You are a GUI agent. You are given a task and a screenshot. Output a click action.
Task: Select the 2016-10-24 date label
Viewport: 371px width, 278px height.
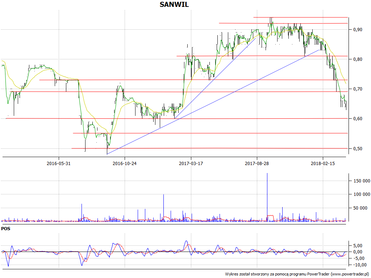point(125,163)
